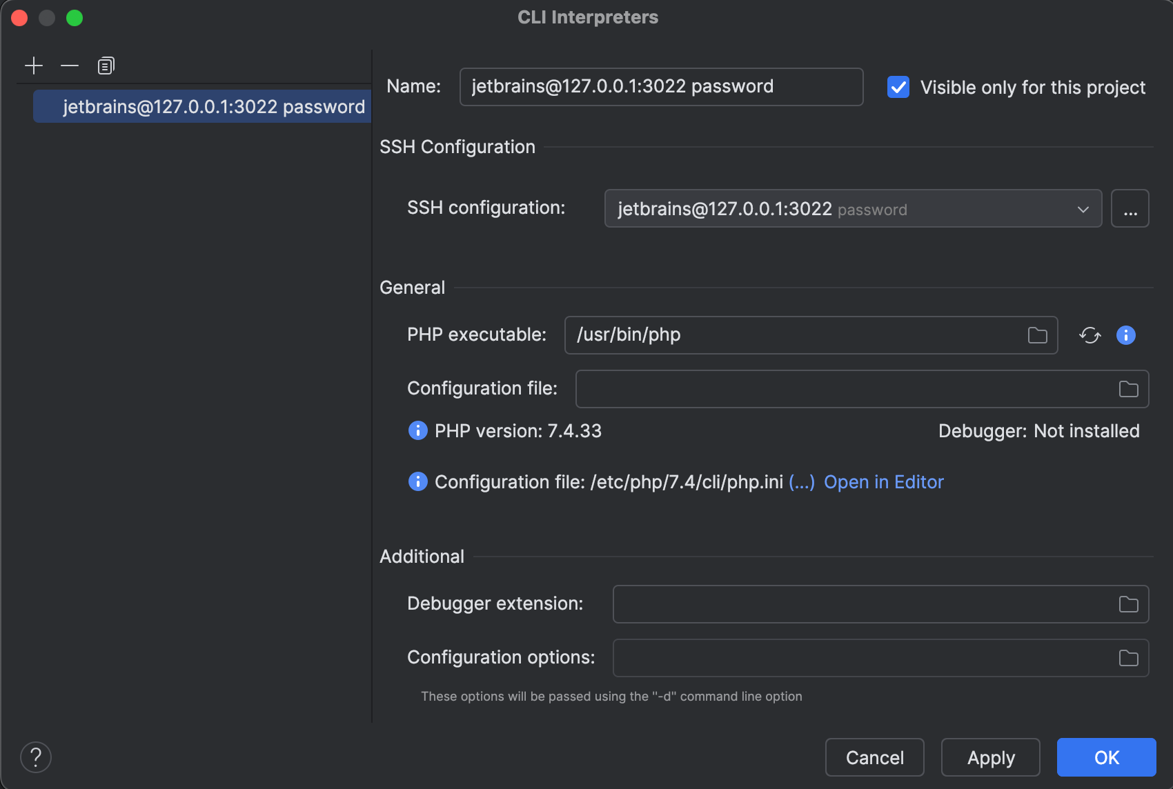Expand the (...) configuration file details
Viewport: 1173px width, 789px height.
pos(801,482)
